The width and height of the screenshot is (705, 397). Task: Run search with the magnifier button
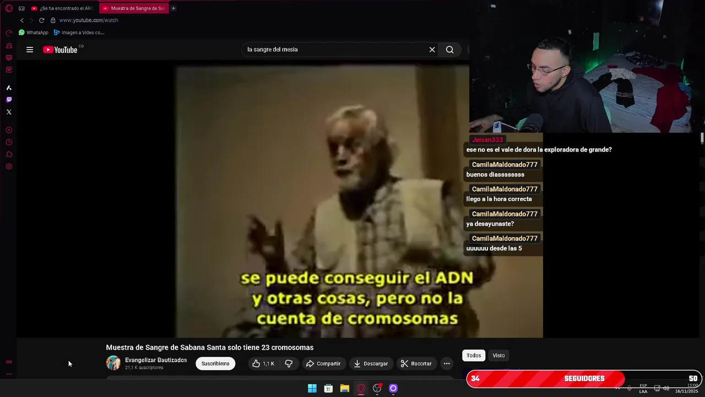[x=450, y=50]
